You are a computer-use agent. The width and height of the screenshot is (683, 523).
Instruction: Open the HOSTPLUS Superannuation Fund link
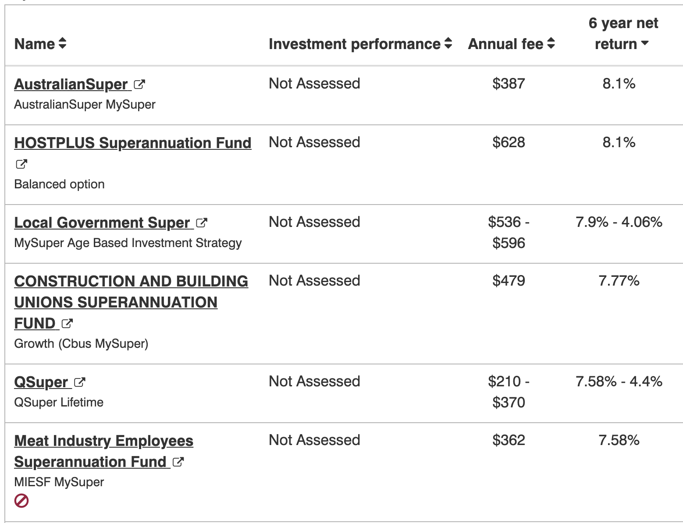click(133, 143)
